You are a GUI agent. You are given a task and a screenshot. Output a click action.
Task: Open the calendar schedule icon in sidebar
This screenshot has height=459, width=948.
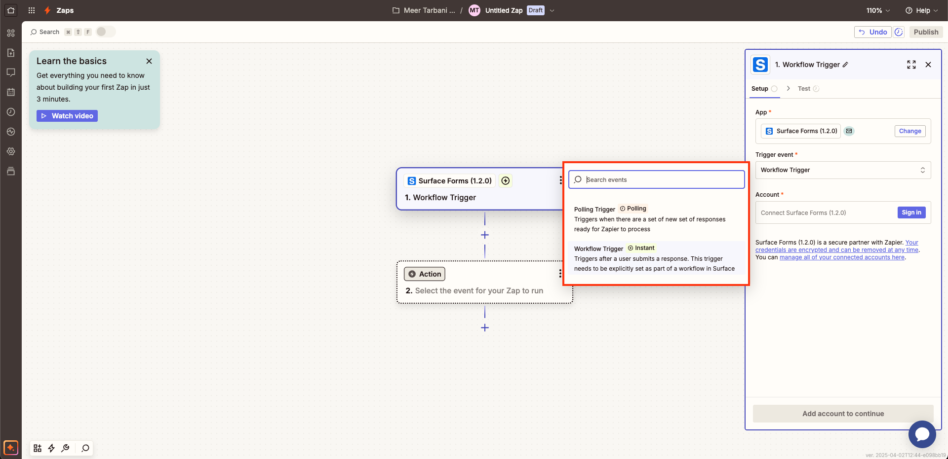pyautogui.click(x=11, y=92)
